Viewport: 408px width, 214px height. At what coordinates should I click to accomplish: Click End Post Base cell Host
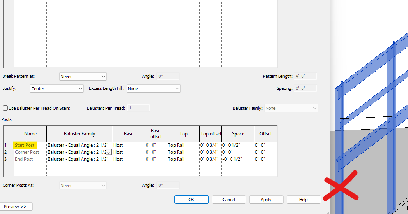coord(129,159)
